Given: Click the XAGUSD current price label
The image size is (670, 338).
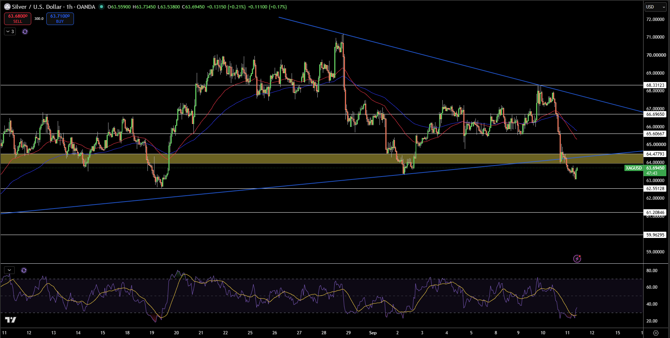Looking at the screenshot, I should tap(634, 168).
